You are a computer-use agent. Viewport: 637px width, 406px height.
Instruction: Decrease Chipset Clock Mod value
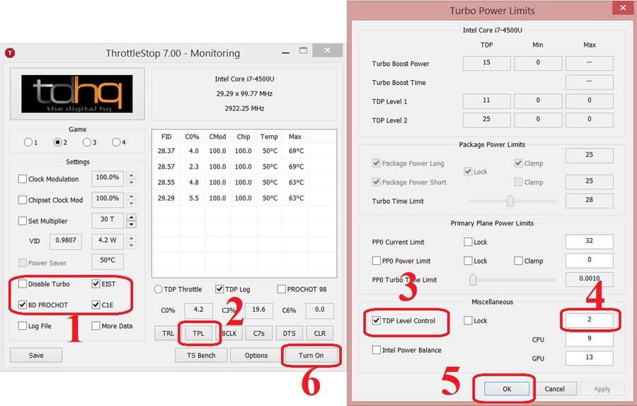[x=131, y=203]
